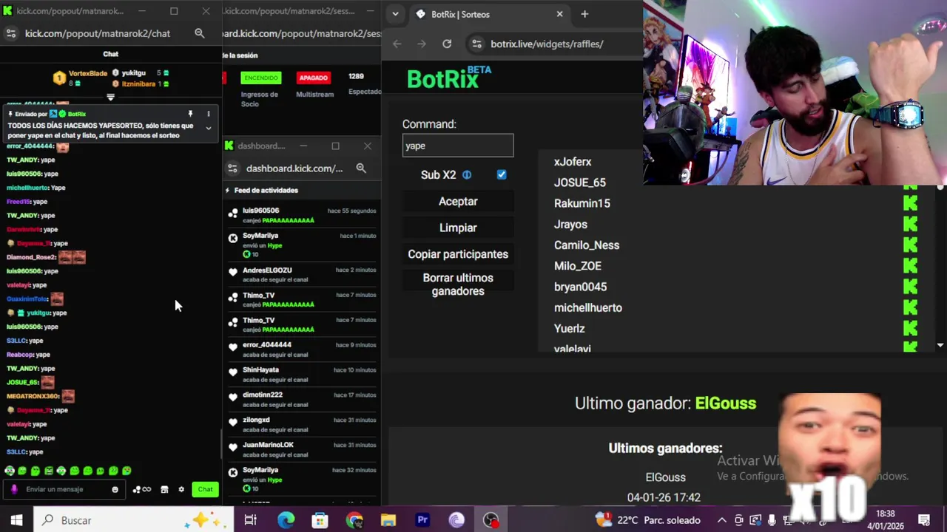947x532 pixels.
Task: Click magnifier icon in kick chat popout address bar
Action: click(199, 33)
